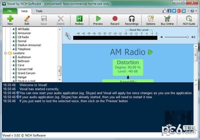Click the Save floppy disk icon
This screenshot has height=140, width=200.
[44, 19]
